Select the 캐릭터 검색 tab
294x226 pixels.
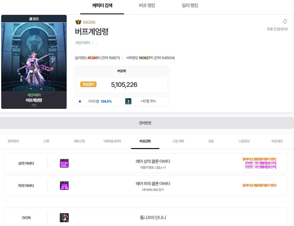(102, 5)
